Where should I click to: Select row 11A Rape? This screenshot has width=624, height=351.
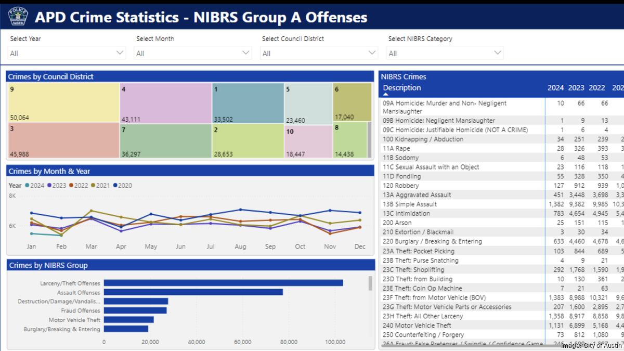coord(501,148)
